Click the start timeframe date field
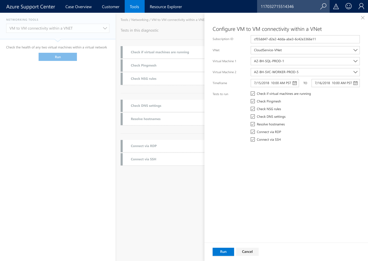This screenshot has width=368, height=261. [x=275, y=83]
